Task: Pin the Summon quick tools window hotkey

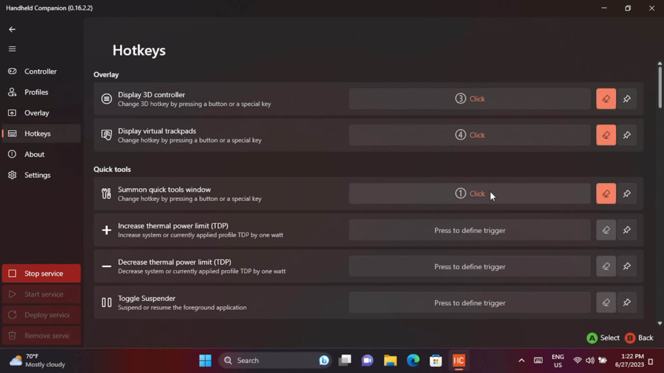Action: point(627,194)
